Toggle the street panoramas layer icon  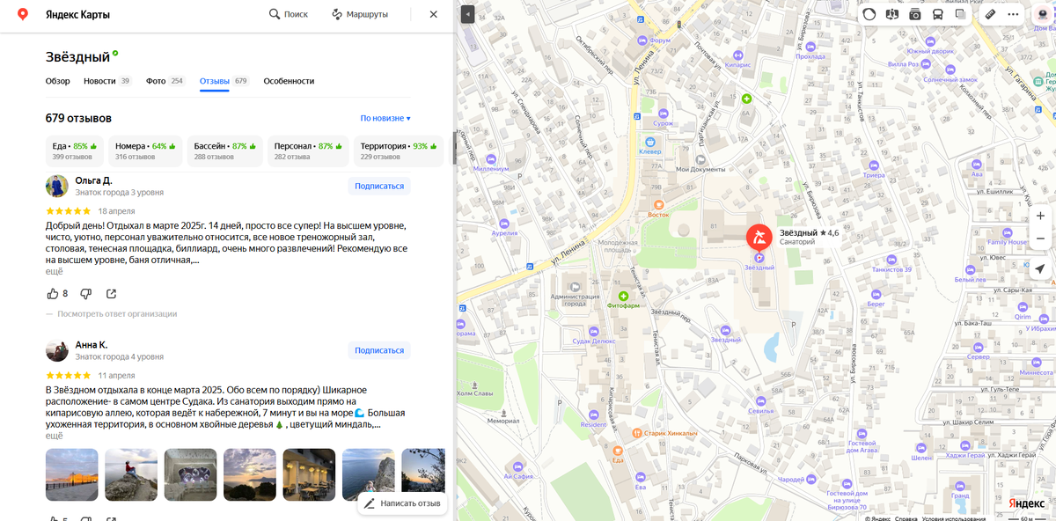click(x=892, y=14)
